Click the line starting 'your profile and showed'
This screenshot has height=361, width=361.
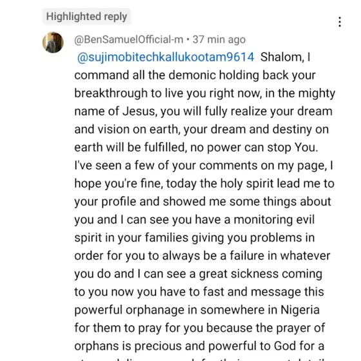click(202, 201)
